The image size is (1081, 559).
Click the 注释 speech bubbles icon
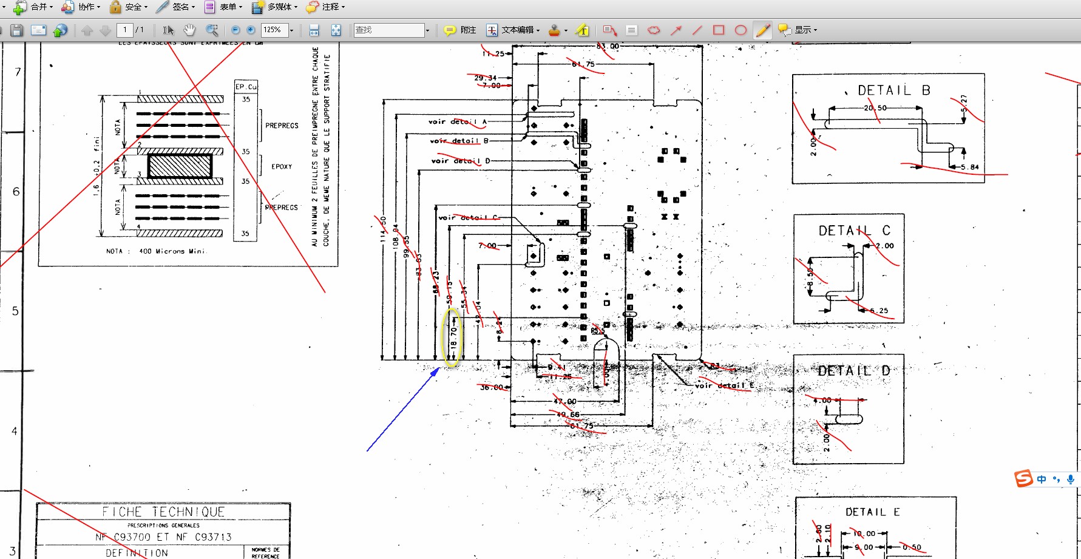(312, 7)
